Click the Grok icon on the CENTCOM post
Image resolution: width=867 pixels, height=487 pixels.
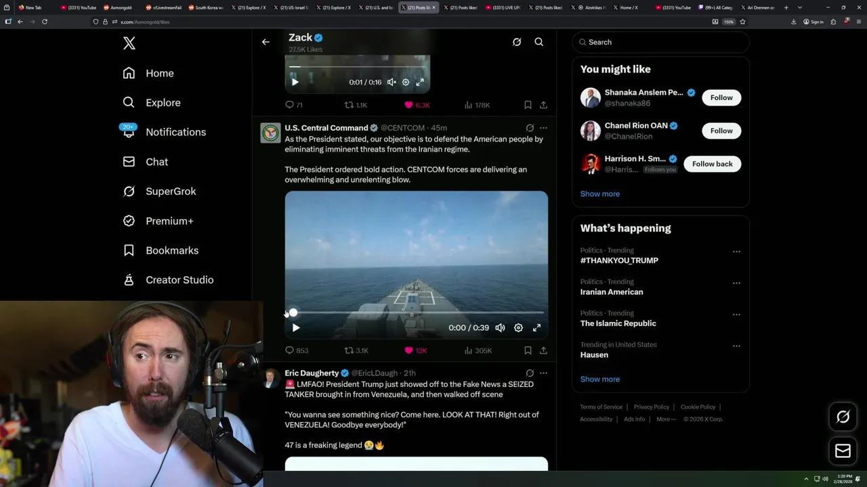pyautogui.click(x=530, y=128)
